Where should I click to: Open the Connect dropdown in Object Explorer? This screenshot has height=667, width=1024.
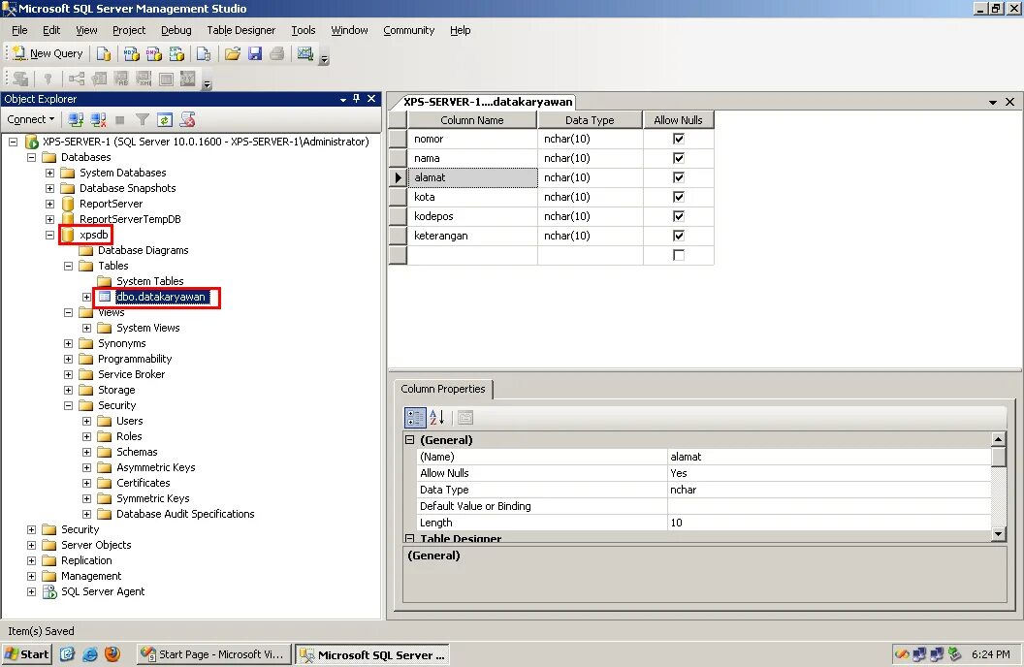[31, 119]
